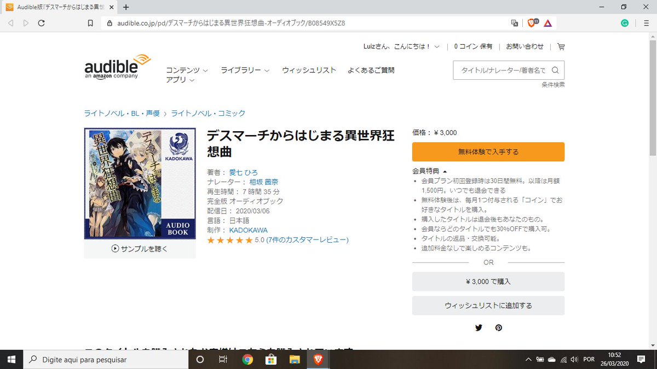Screen dimensions: 657x369
Task: Open 条件検索 advanced search
Action: [553, 85]
